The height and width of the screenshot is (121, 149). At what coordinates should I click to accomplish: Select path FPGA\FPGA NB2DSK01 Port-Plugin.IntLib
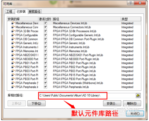coord(78,55)
